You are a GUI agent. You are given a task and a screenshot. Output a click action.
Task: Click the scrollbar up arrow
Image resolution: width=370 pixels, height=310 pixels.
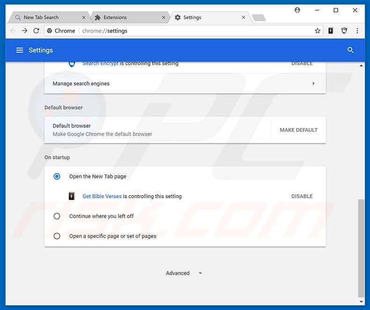(361, 66)
